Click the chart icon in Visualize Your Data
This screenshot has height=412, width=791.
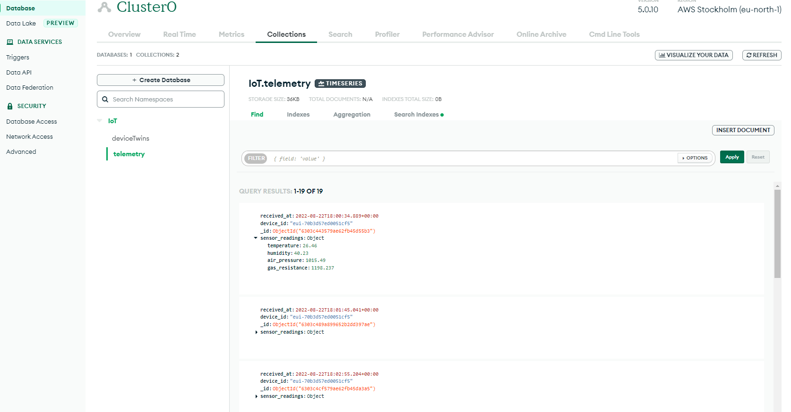pyautogui.click(x=662, y=55)
